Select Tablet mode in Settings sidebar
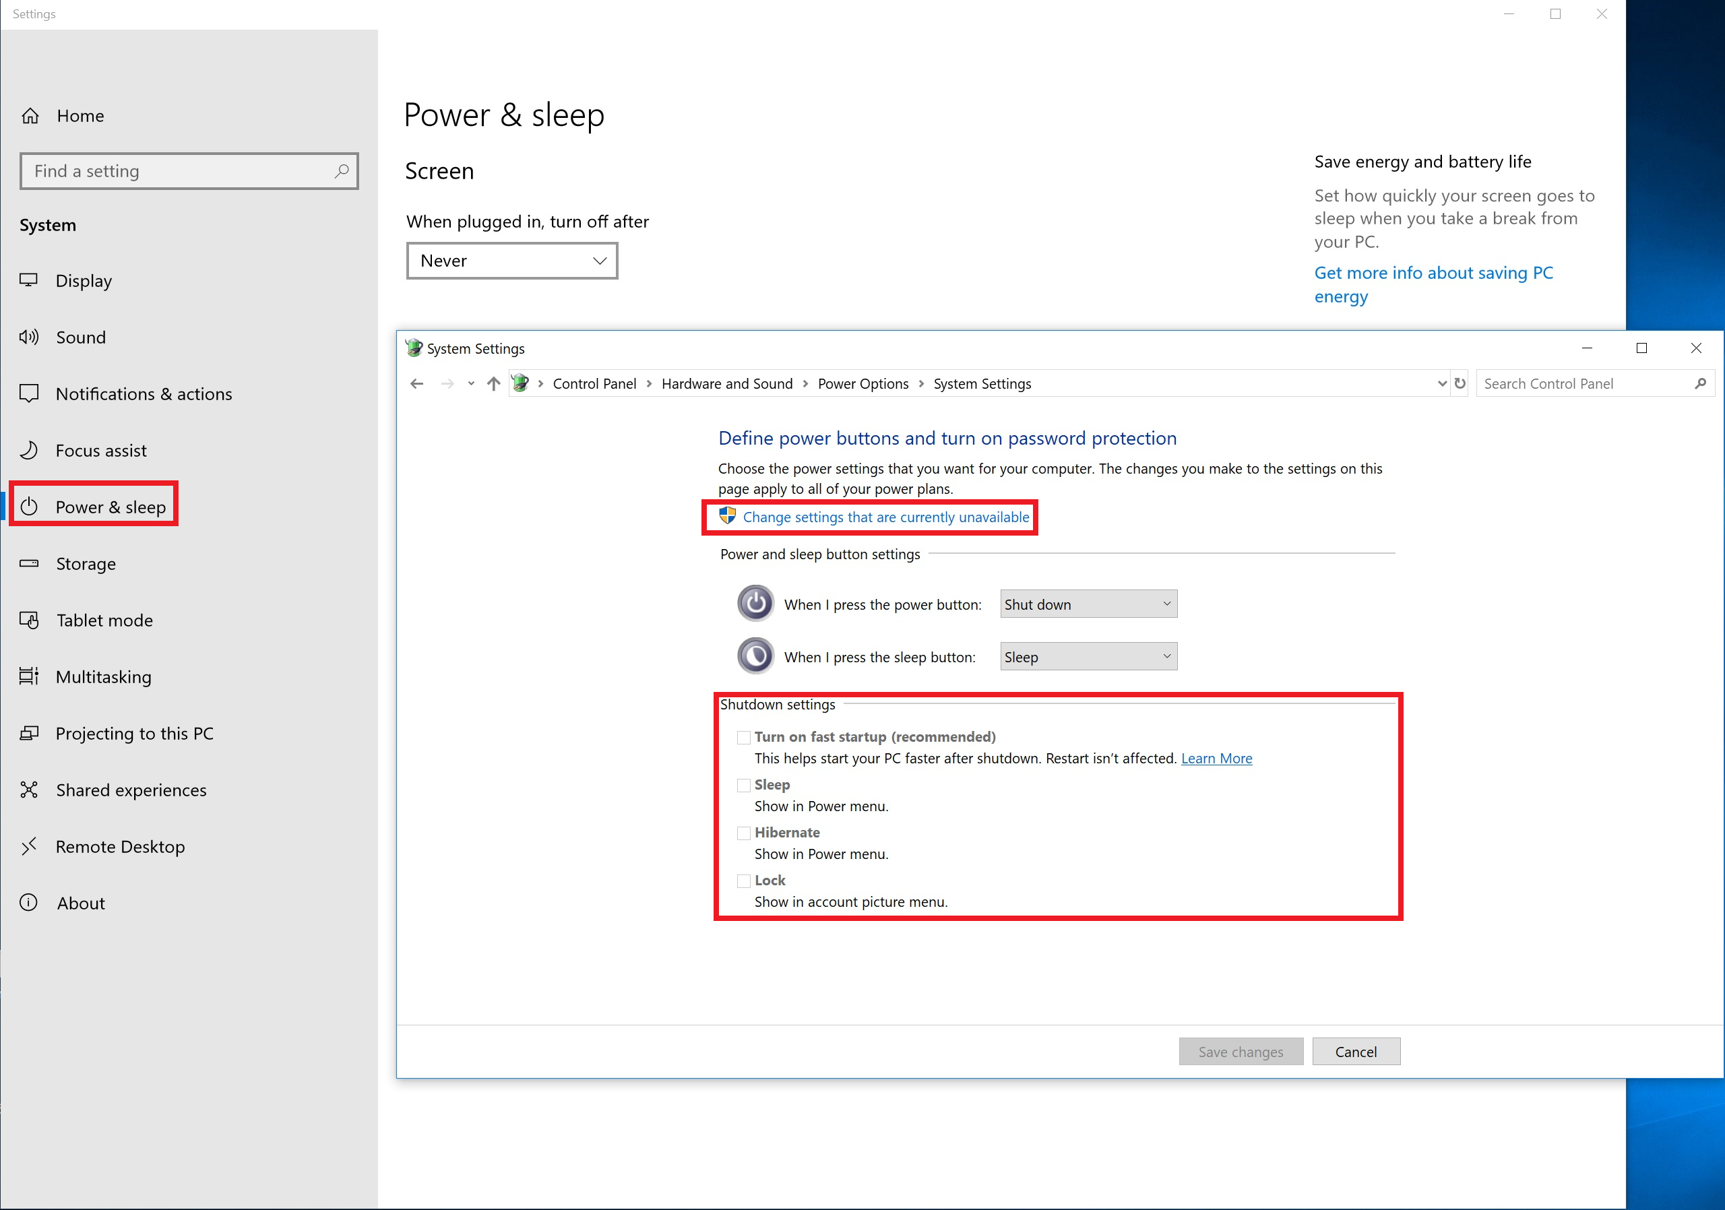 (x=189, y=620)
